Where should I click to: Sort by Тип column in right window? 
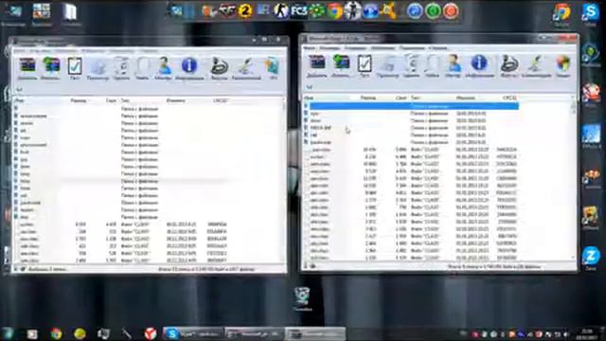[416, 98]
